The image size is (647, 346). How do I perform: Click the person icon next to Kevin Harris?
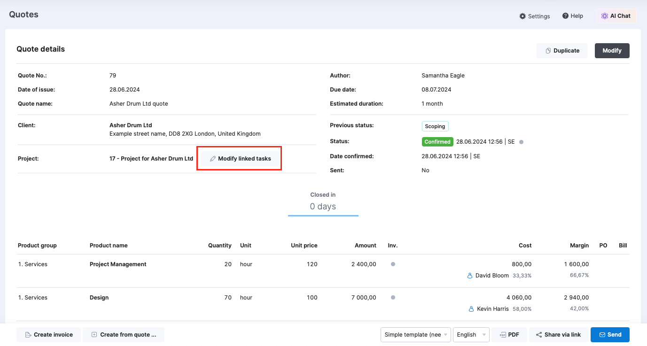point(471,309)
